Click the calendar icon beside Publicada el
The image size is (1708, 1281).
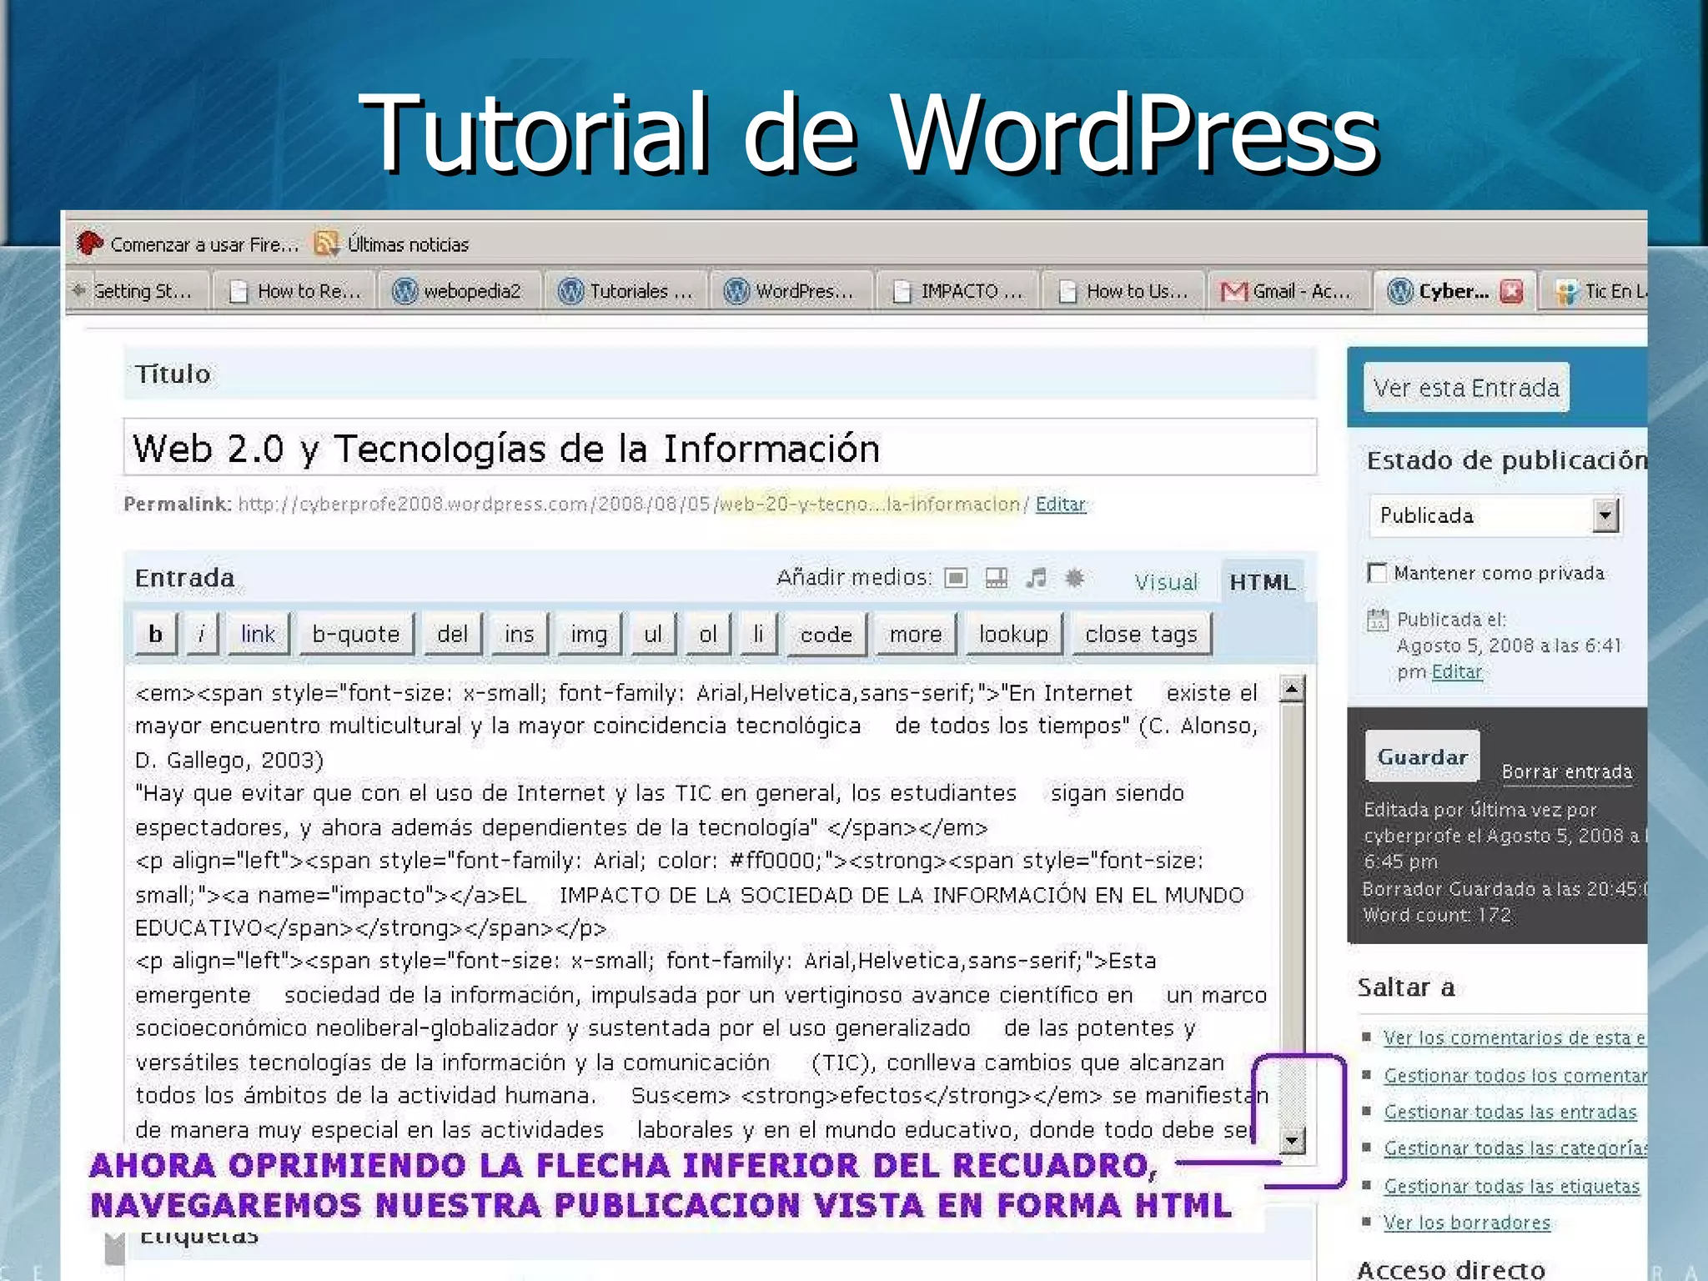click(x=1378, y=620)
